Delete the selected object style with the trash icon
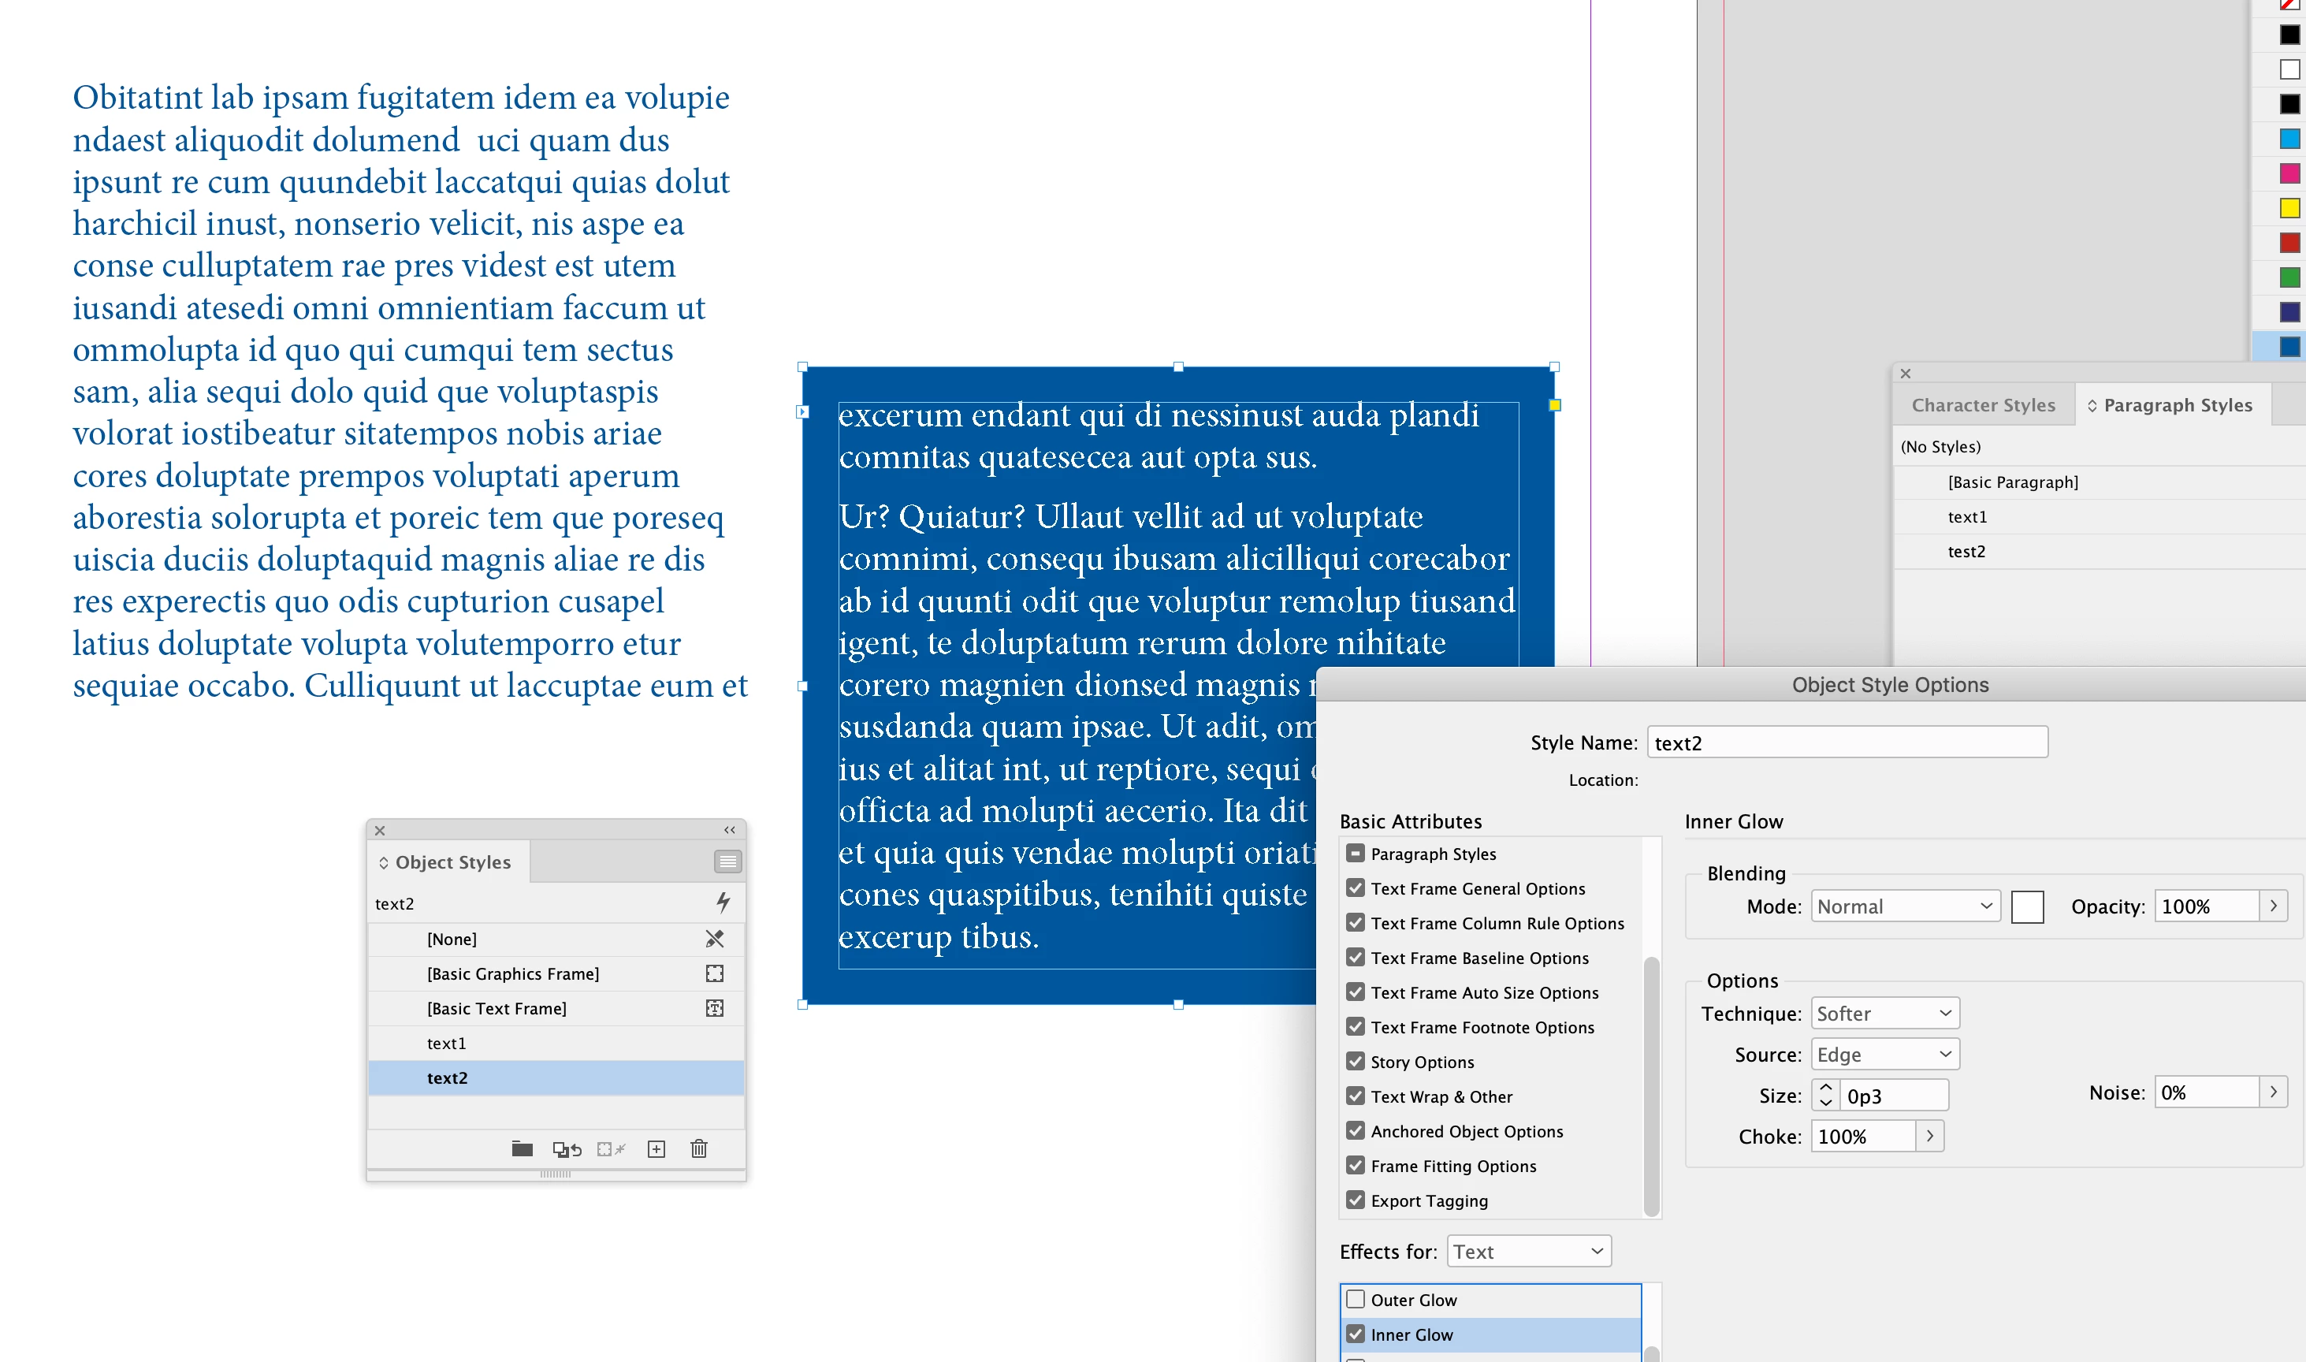Viewport: 2306px width, 1362px height. (698, 1149)
